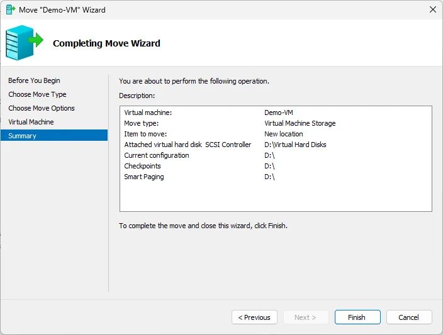The image size is (443, 335).
Task: Select the 'Virtual Machine Storage' value
Action: [300, 123]
